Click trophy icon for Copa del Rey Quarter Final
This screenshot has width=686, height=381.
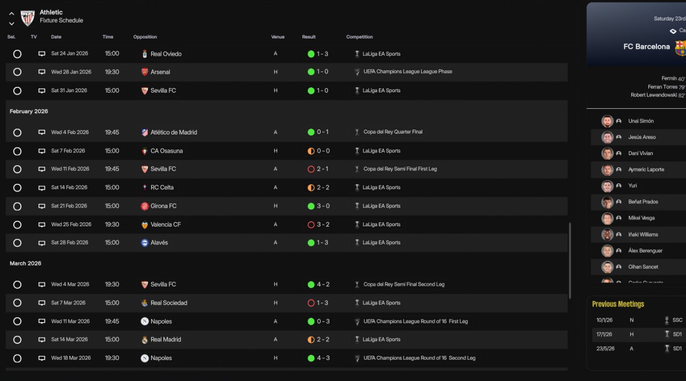[357, 132]
